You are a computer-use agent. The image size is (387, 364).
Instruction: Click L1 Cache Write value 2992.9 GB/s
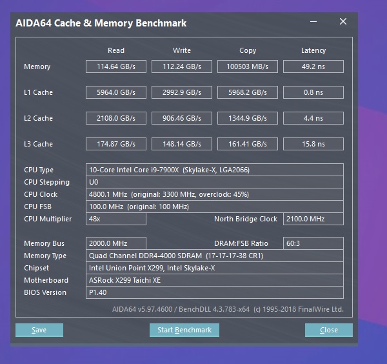pyautogui.click(x=182, y=92)
